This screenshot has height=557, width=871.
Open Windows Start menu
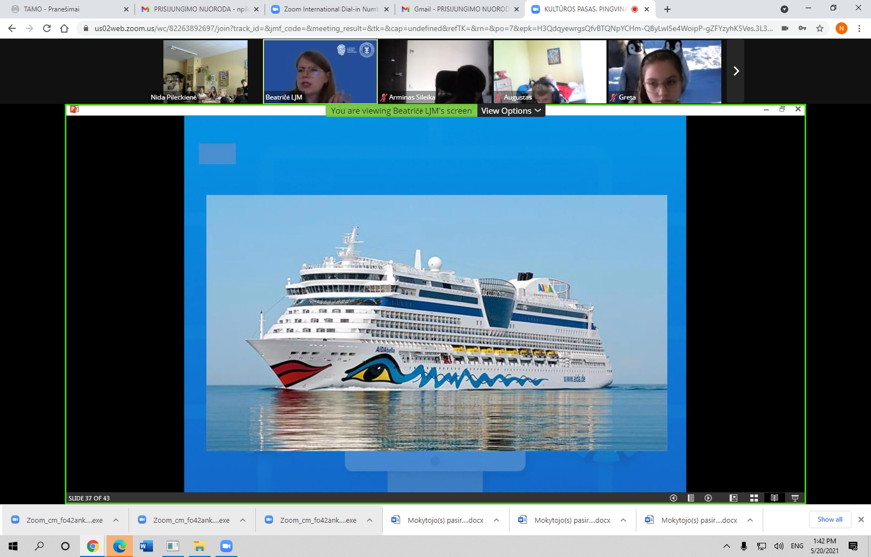[x=13, y=546]
